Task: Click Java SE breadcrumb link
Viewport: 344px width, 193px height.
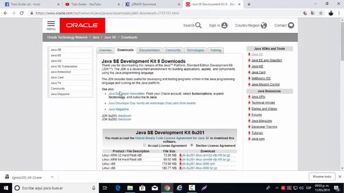Action: click(x=110, y=38)
